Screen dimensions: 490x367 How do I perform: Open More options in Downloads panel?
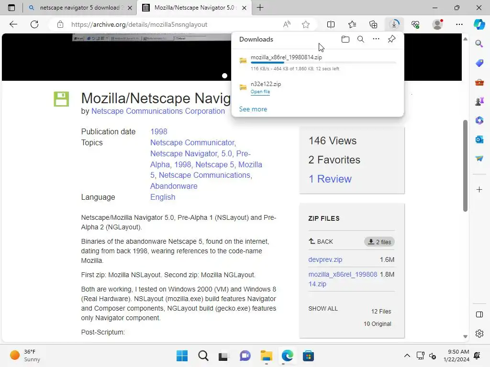376,39
